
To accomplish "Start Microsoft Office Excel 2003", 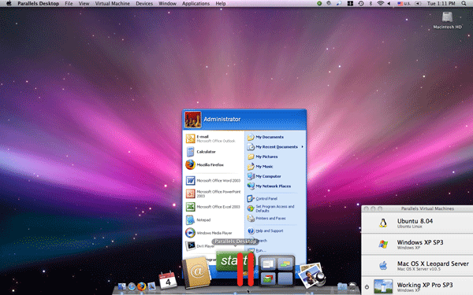I will [214, 207].
